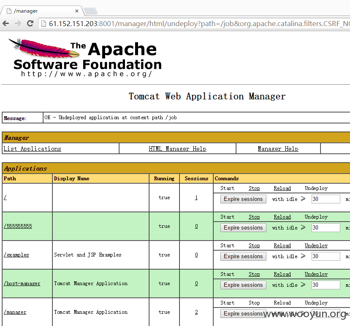Click the Apache Software Foundation logo
This screenshot has height=326, width=350.
85,57
